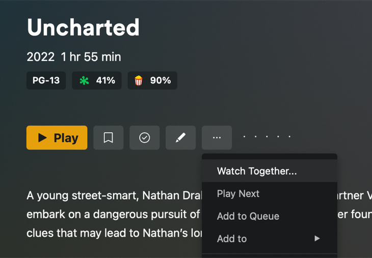Click the more options ellipsis button

click(217, 138)
